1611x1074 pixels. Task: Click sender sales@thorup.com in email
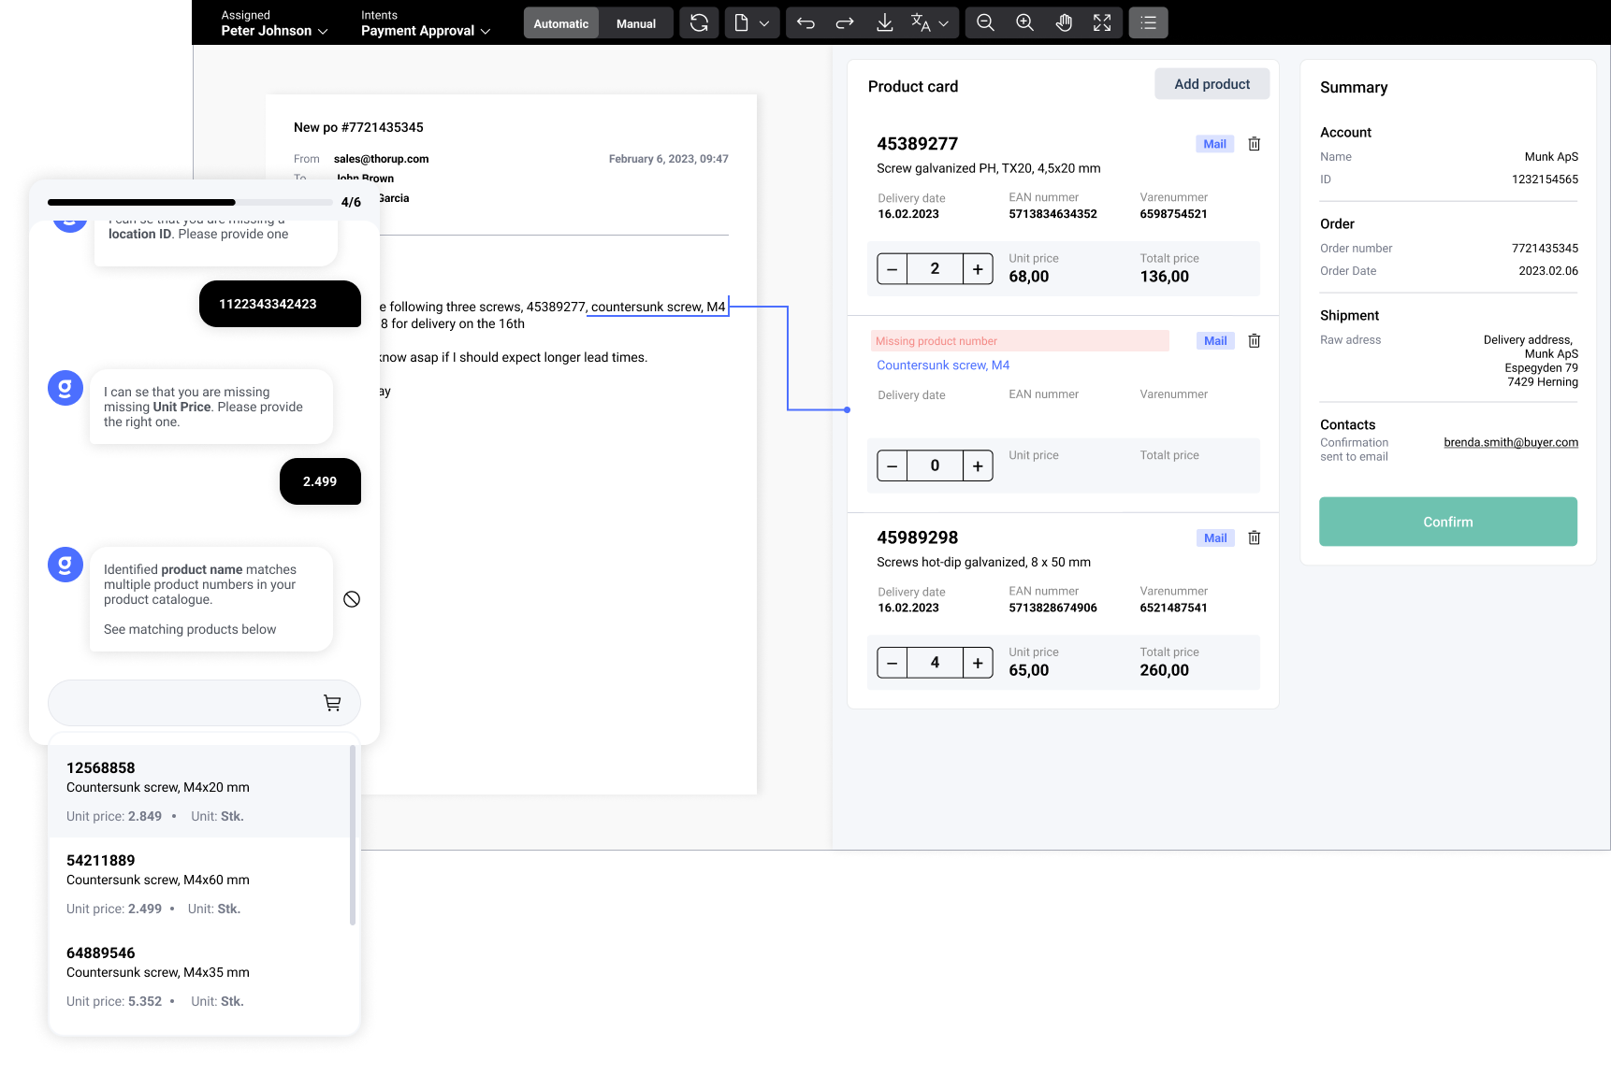(x=381, y=159)
